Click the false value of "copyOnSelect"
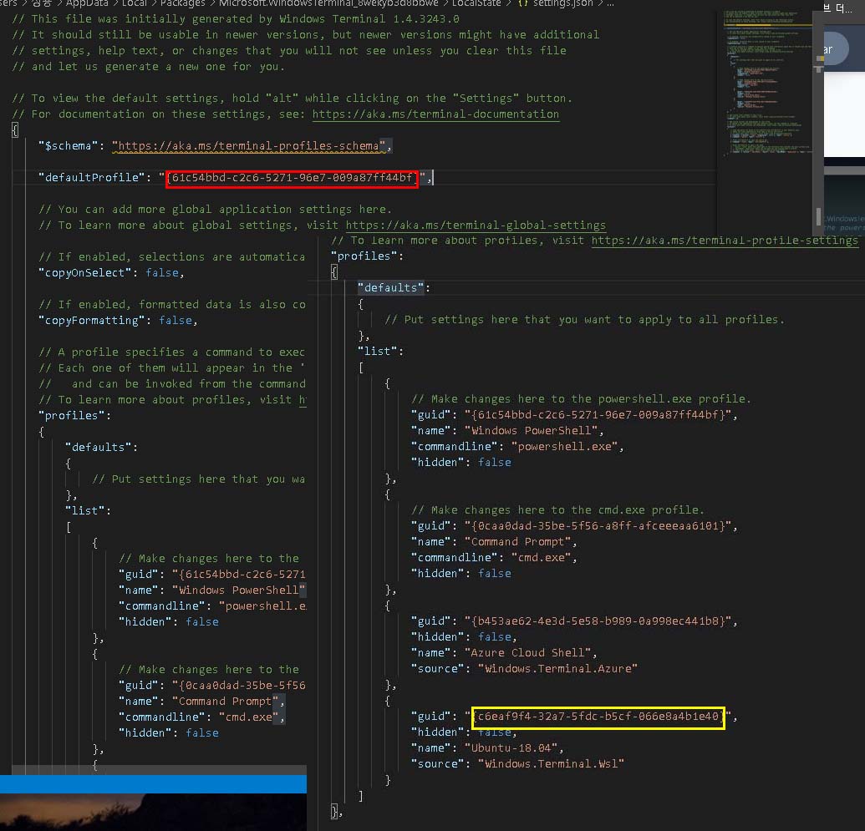The width and height of the screenshot is (865, 831). click(162, 273)
